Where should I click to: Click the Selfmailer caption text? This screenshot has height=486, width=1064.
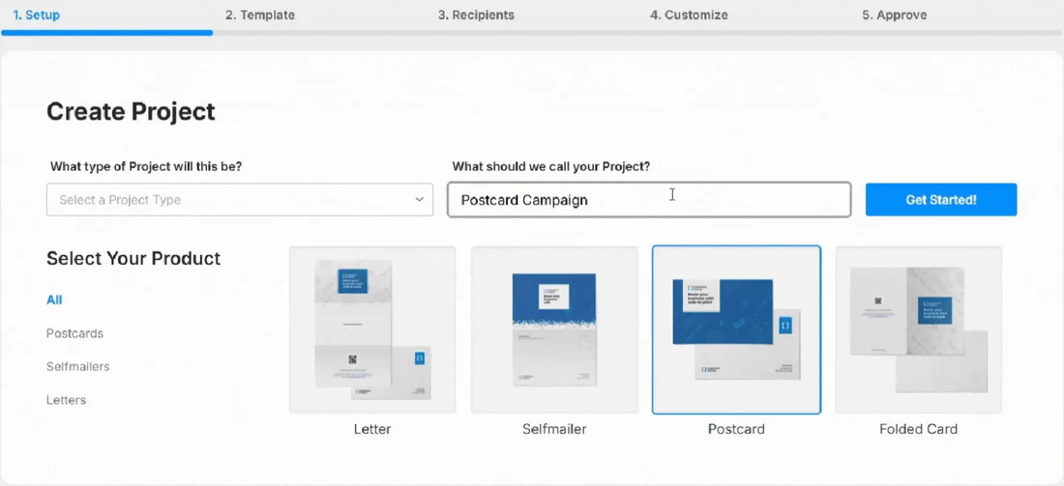[x=554, y=429]
